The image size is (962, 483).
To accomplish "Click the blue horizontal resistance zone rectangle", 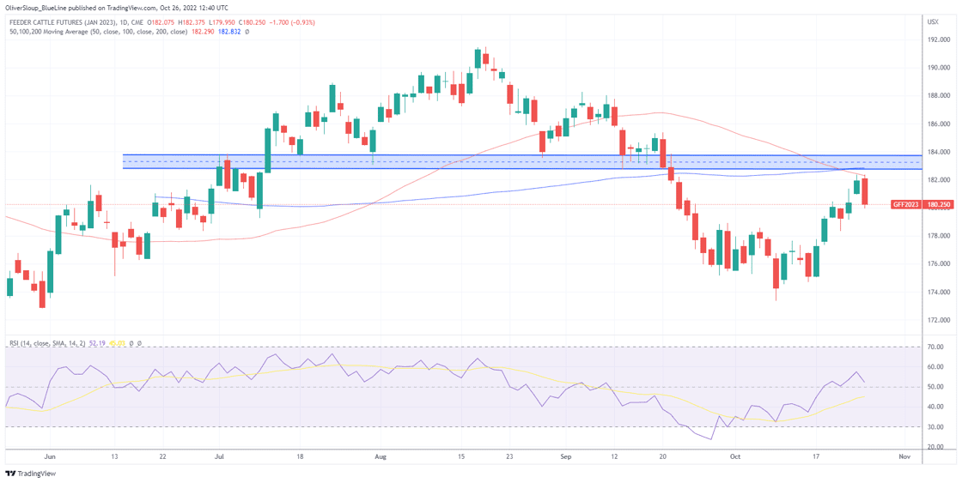I will tap(523, 162).
